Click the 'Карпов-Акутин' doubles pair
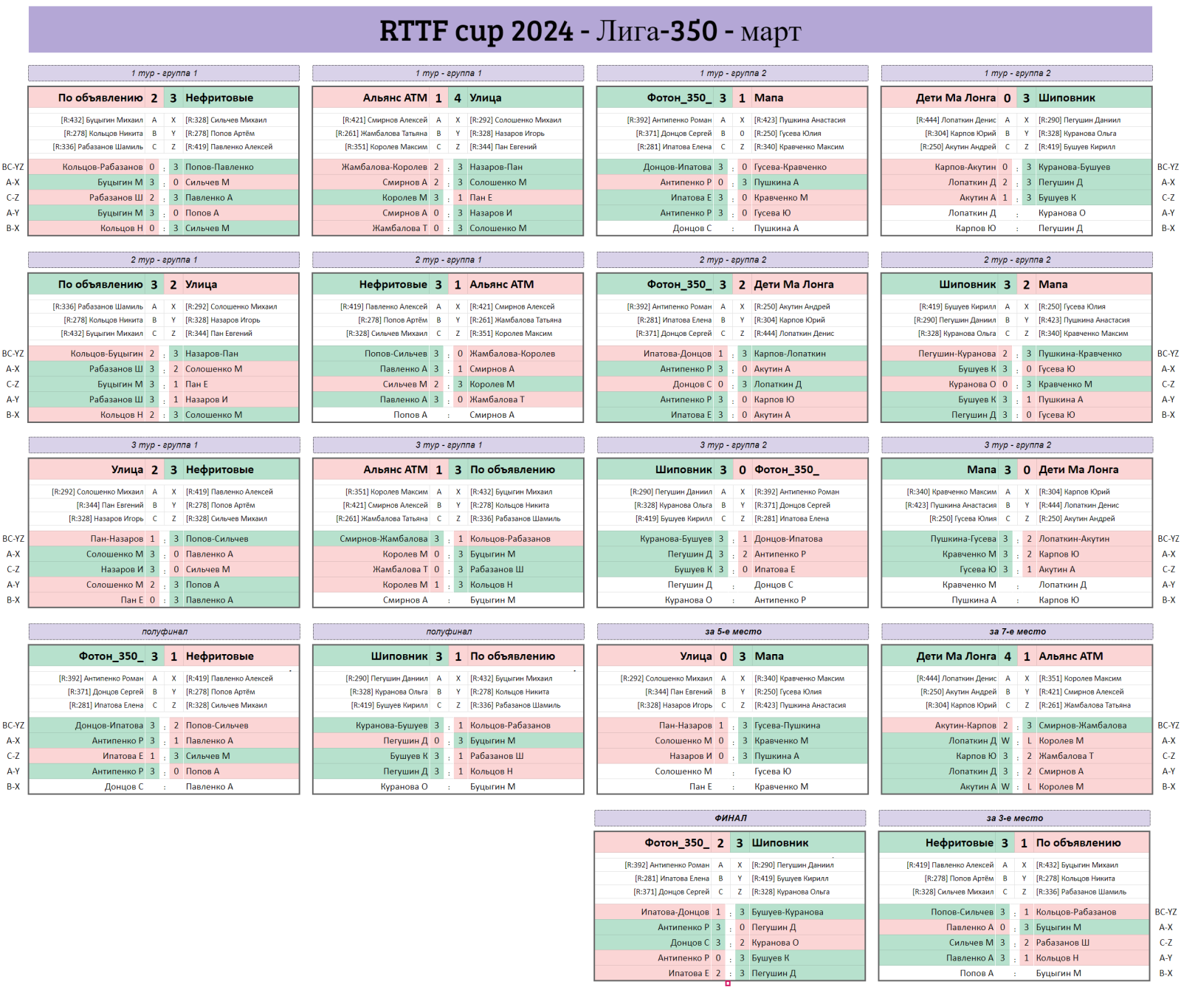 (965, 167)
